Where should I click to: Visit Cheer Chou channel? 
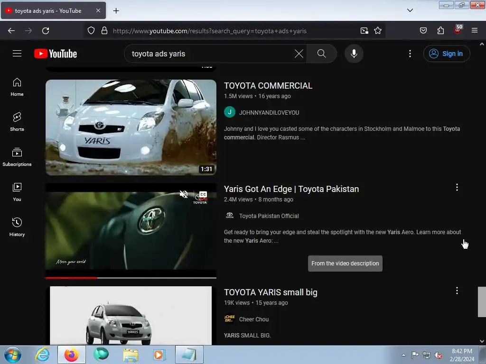tap(254, 319)
